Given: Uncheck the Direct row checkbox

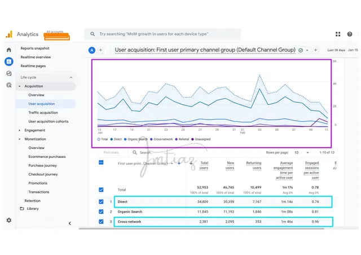Looking at the screenshot, I should 101,201.
